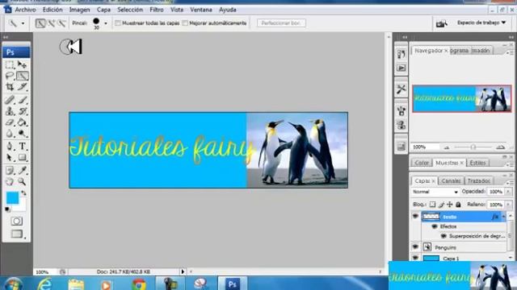517x290 pixels.
Task: Select the History Brush tool
Action: click(x=22, y=111)
